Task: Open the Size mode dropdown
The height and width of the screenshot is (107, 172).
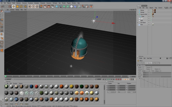Action: [x=122, y=92]
